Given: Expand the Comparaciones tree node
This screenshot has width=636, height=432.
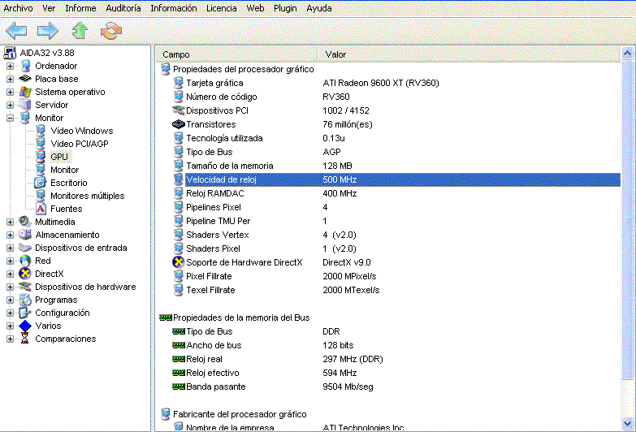Looking at the screenshot, I should tap(10, 339).
